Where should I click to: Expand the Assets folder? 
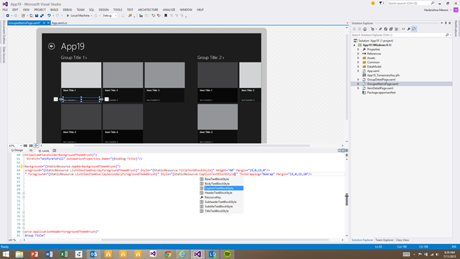(x=358, y=58)
